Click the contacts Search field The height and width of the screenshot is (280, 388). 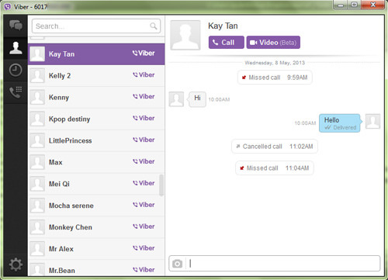(x=96, y=26)
